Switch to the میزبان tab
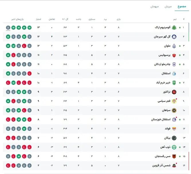The width and height of the screenshot is (191, 174). 168,6
